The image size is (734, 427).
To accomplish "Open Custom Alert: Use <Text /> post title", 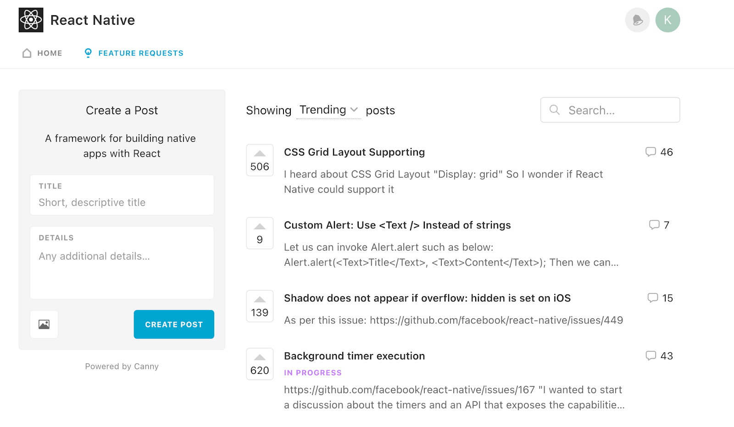I will (397, 225).
